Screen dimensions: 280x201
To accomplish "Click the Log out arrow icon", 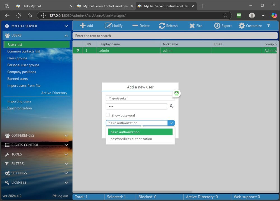I will click(x=54, y=196).
